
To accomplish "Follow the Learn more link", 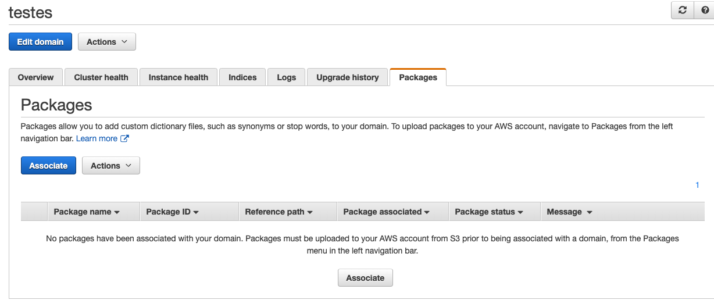I will pos(97,138).
